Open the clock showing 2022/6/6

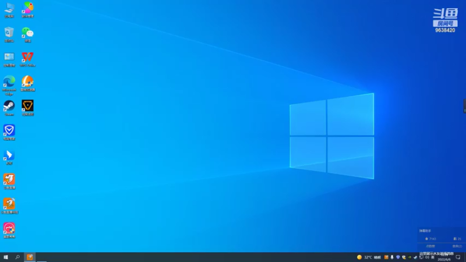click(x=444, y=257)
